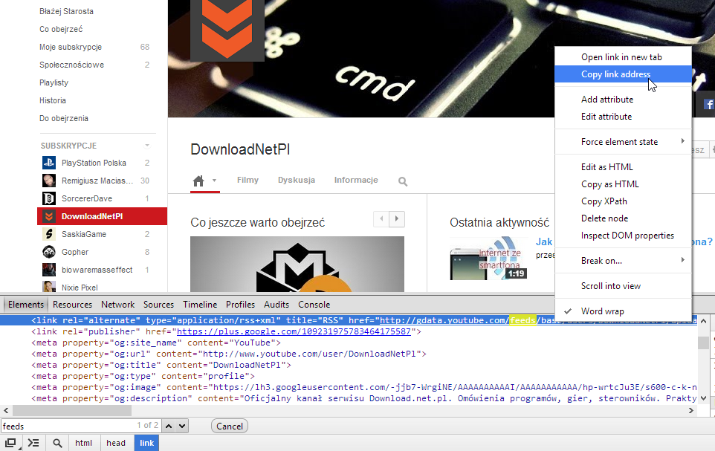Open the Do obejrzenia sidebar link
Viewport: 715px width, 451px height.
(x=64, y=118)
